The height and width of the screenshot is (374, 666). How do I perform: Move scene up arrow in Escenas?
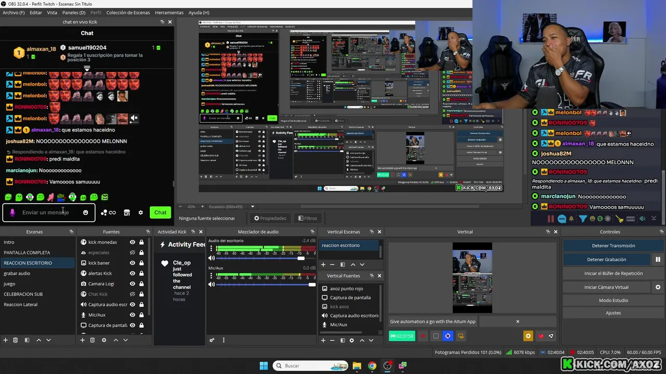click(39, 340)
